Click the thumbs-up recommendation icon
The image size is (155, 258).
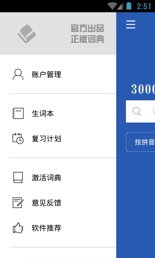[x=18, y=228]
